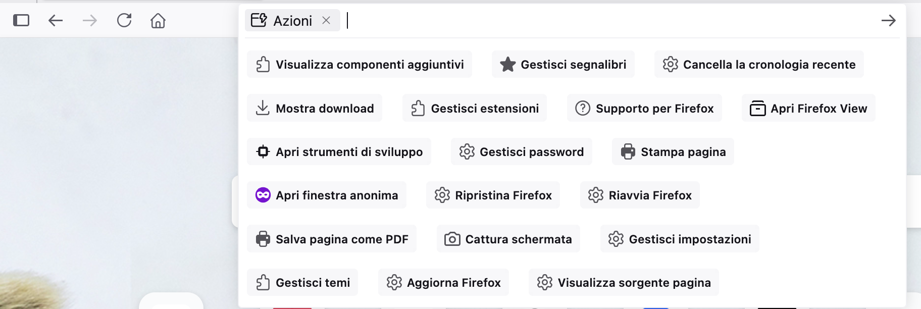The image size is (921, 309).
Task: Click into the address bar text field
Action: click(x=606, y=21)
